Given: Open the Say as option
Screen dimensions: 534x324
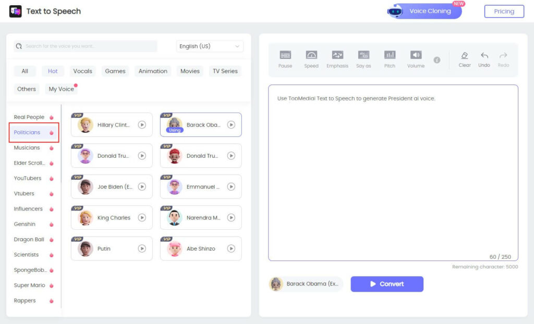Looking at the screenshot, I should click(x=363, y=58).
